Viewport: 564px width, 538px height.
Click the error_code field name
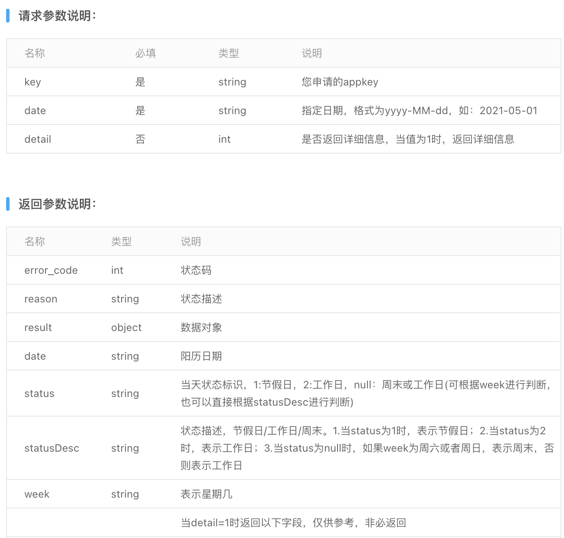coord(51,270)
